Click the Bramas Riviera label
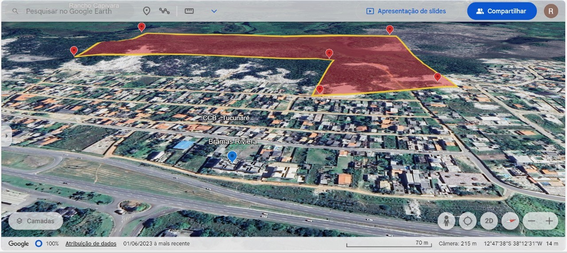Viewport: 567px width, 253px height. 233,141
